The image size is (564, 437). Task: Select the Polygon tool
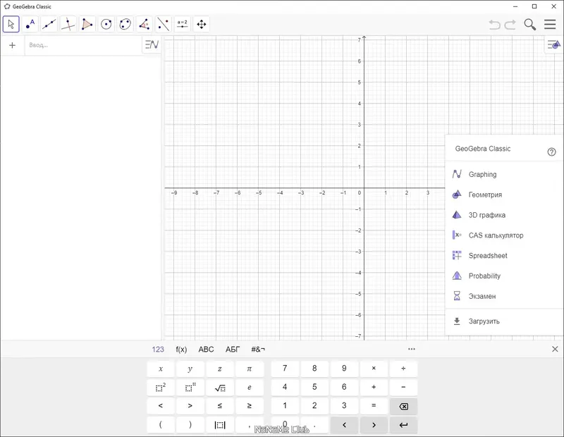pyautogui.click(x=87, y=24)
